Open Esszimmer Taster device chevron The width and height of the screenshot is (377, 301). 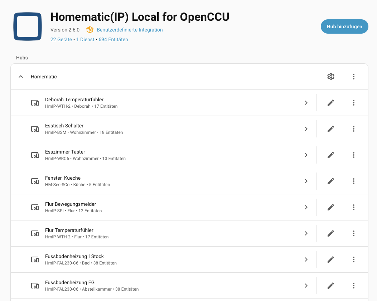(x=306, y=155)
